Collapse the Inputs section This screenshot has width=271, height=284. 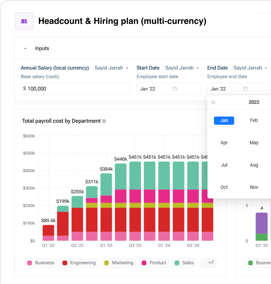coord(25,48)
